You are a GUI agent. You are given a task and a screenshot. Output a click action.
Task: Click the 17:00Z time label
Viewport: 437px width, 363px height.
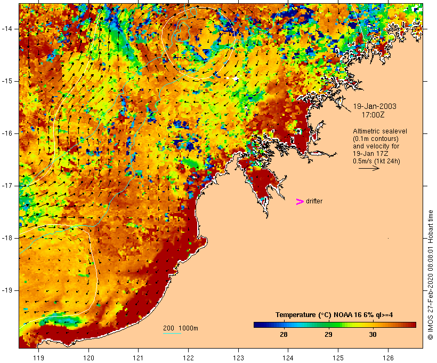tap(375, 114)
